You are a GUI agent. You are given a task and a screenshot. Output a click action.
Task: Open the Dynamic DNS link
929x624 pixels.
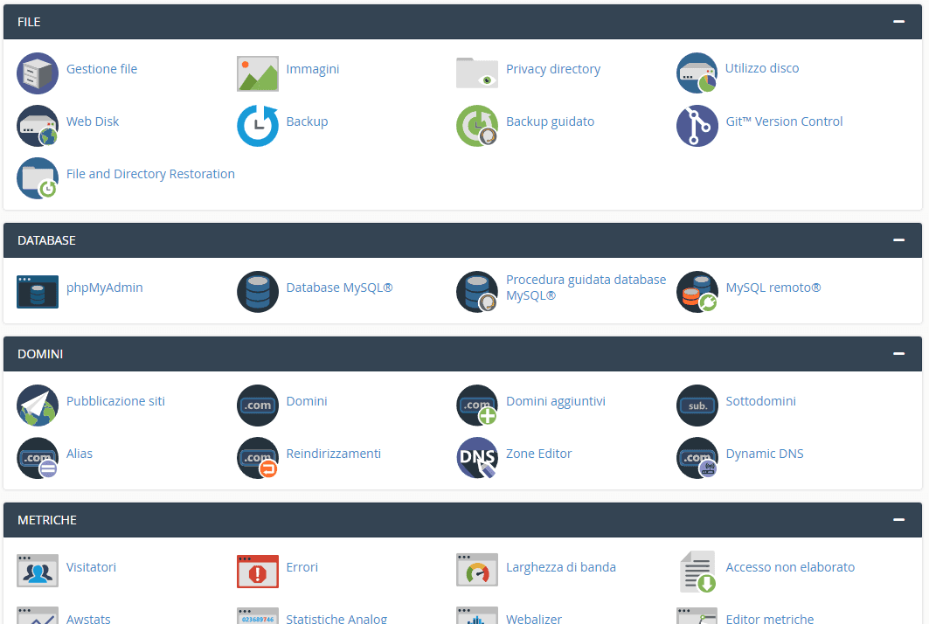pos(765,454)
